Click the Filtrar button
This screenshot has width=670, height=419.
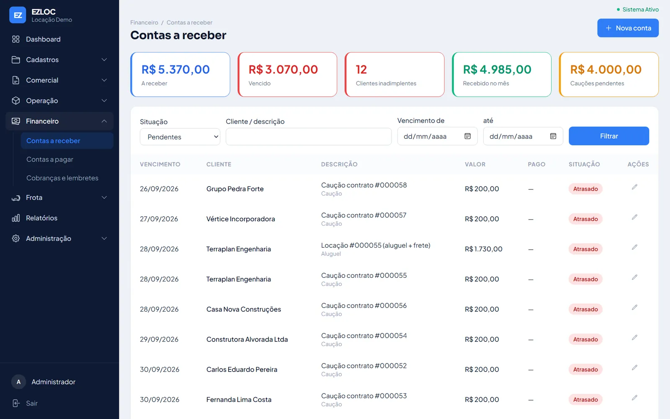click(609, 136)
